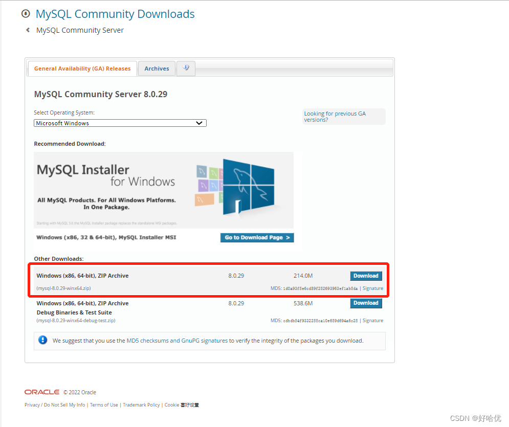Click the Oracle logo in the footer
The height and width of the screenshot is (427, 509).
[42, 392]
